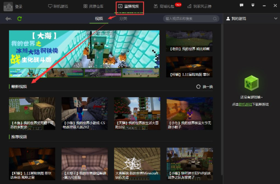Click the 换一换 refresh icon
280x184 pixels.
[x=198, y=87]
